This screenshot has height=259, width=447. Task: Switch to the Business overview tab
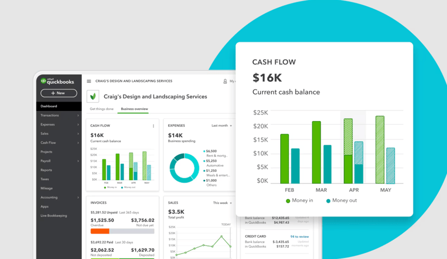click(134, 109)
